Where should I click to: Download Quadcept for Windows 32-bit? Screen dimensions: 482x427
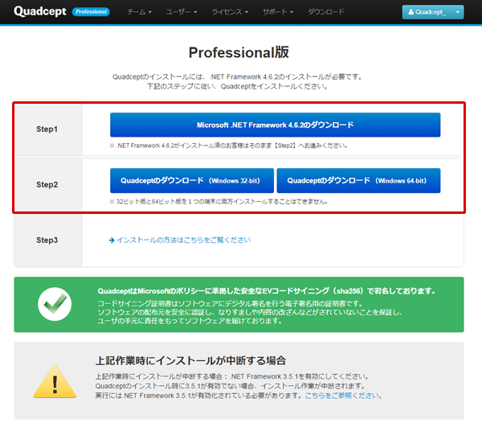coord(192,181)
